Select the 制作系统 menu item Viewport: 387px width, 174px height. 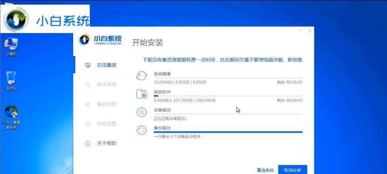click(x=106, y=85)
